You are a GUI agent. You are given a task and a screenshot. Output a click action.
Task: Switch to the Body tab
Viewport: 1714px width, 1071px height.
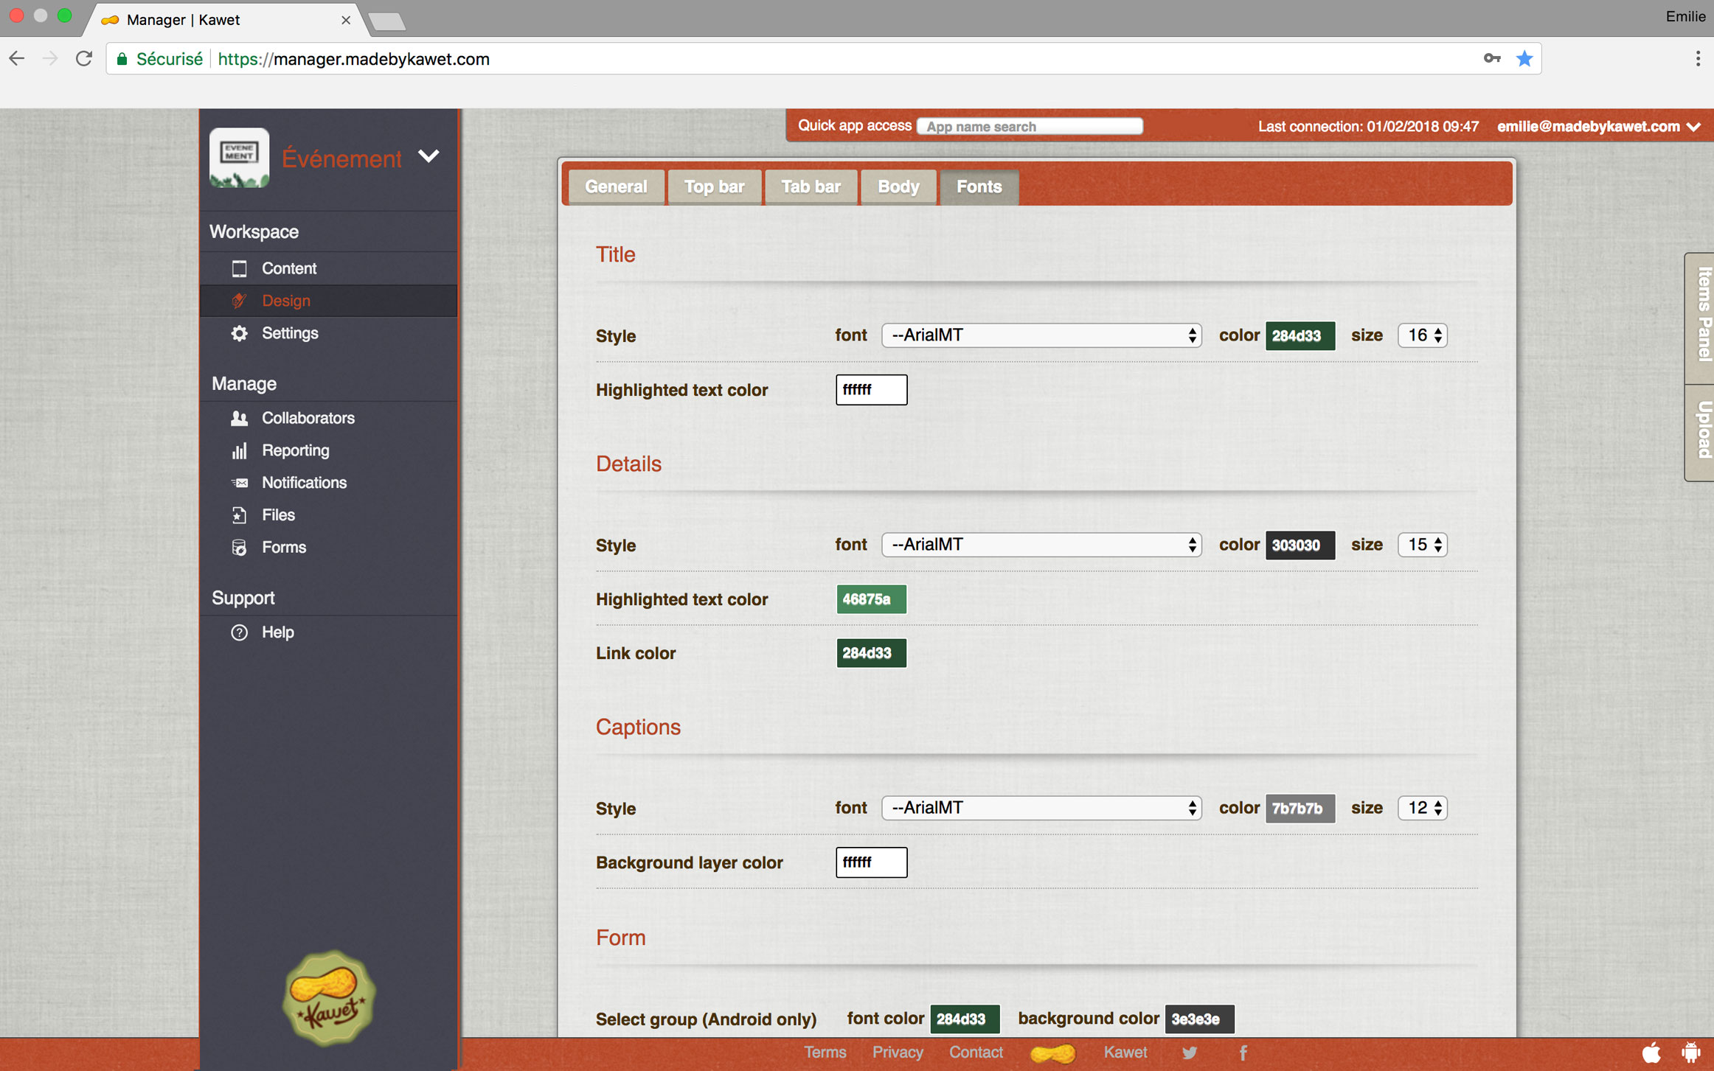pos(898,186)
